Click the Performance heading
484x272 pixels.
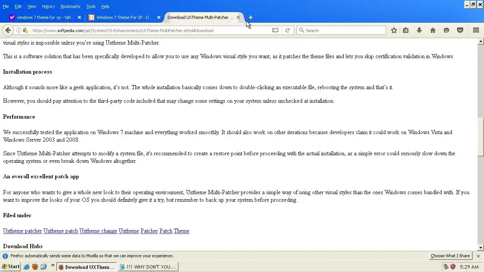19,117
